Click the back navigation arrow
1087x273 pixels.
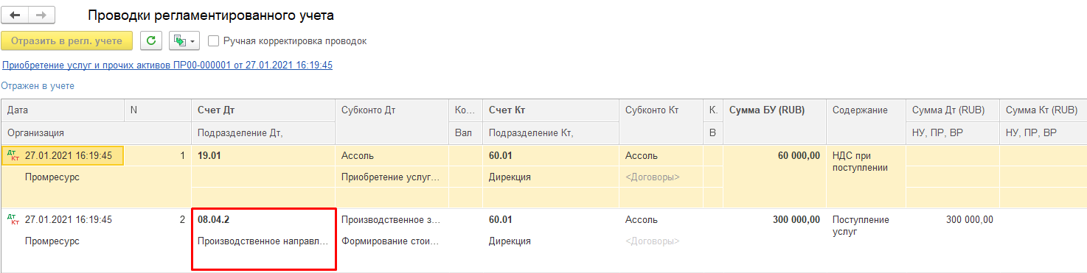[x=15, y=15]
